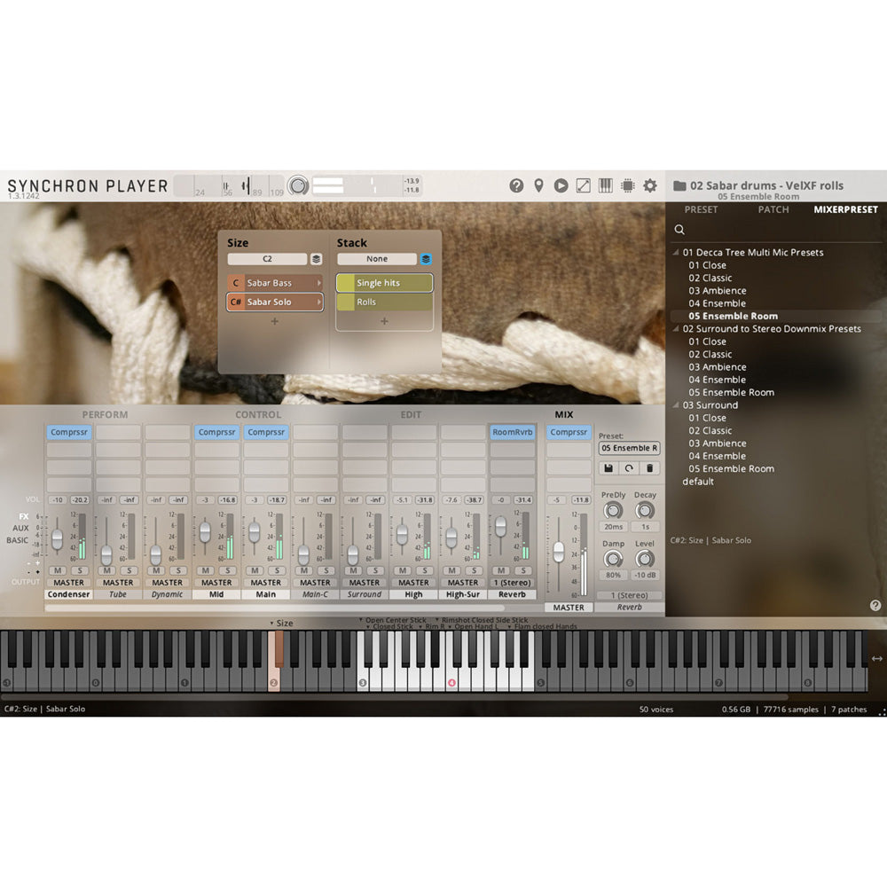Solo the Tube channel

129,570
